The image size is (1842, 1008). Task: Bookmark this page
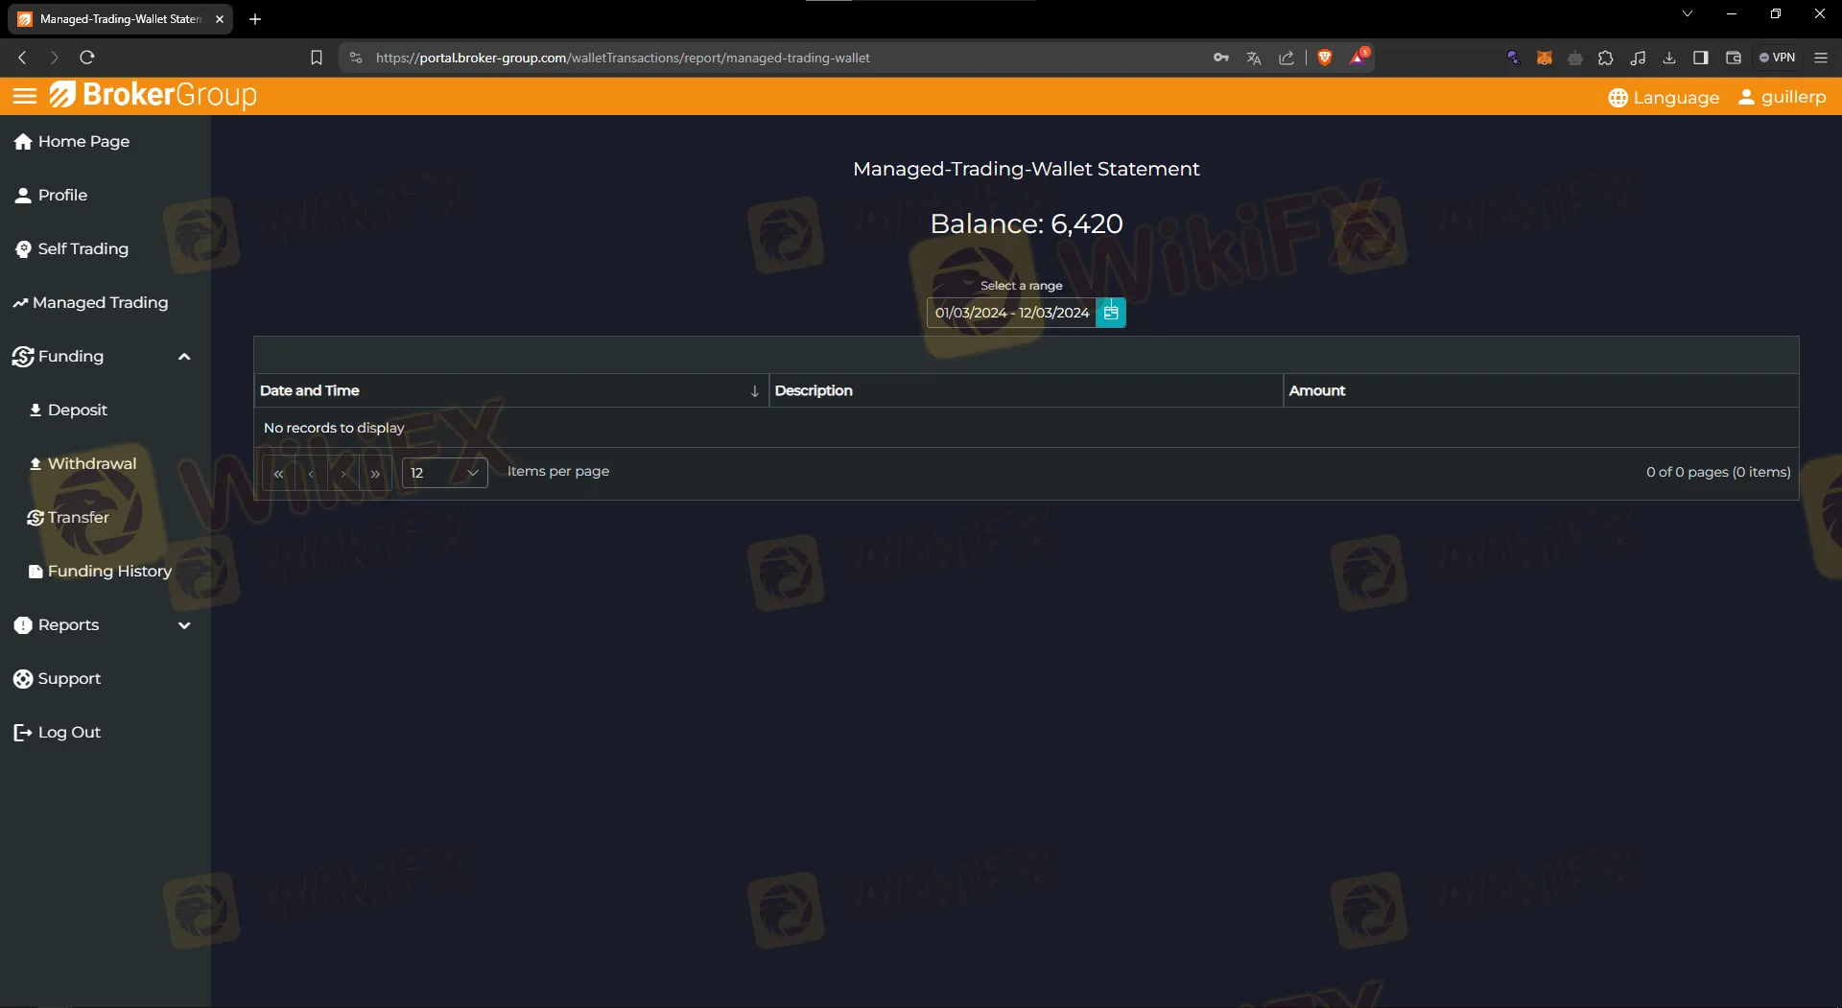[317, 58]
